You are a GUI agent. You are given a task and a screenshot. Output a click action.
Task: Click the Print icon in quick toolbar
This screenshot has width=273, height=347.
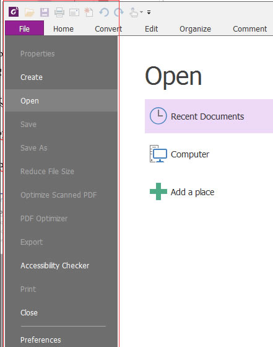pos(59,12)
